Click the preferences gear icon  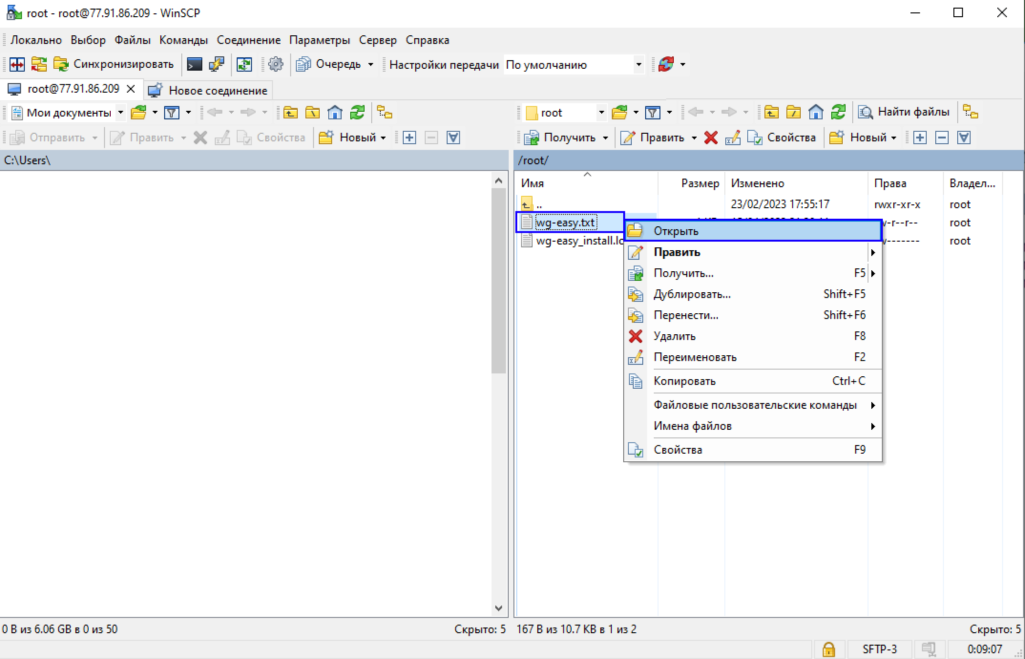tap(275, 64)
